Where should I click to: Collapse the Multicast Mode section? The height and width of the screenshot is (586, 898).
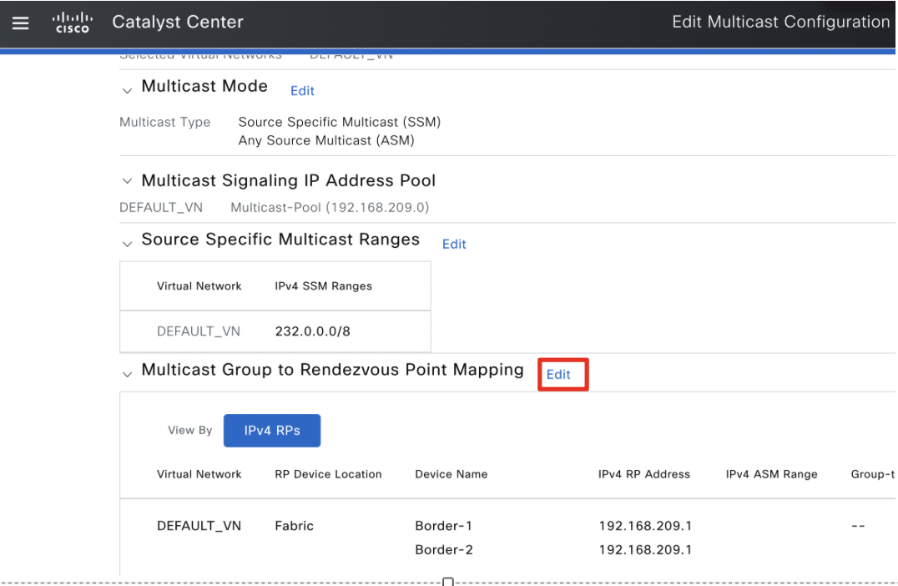tap(127, 90)
